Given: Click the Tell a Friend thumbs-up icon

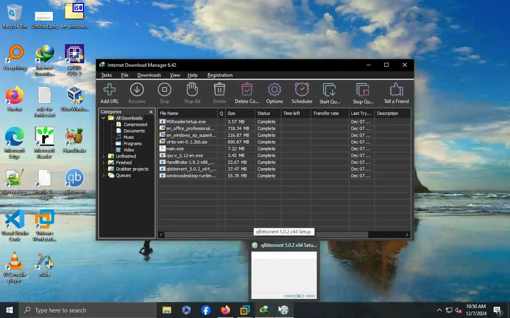Looking at the screenshot, I should tap(396, 90).
